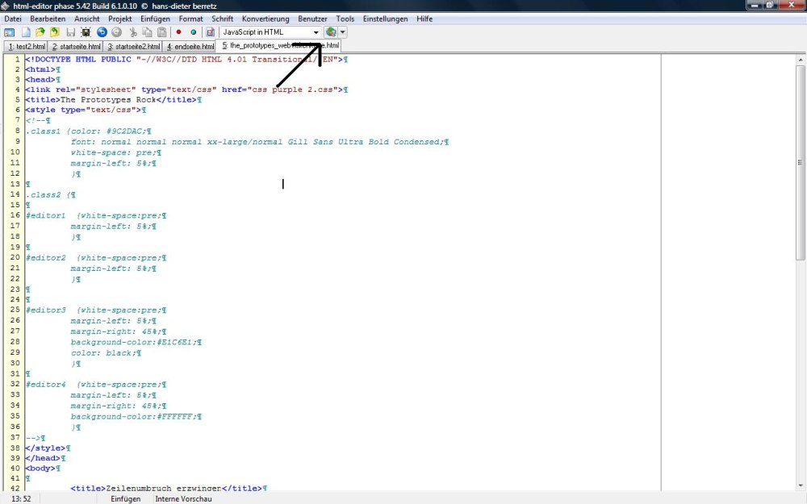The width and height of the screenshot is (807, 504).
Task: Click the teal dot toolbar icon
Action: point(194,32)
